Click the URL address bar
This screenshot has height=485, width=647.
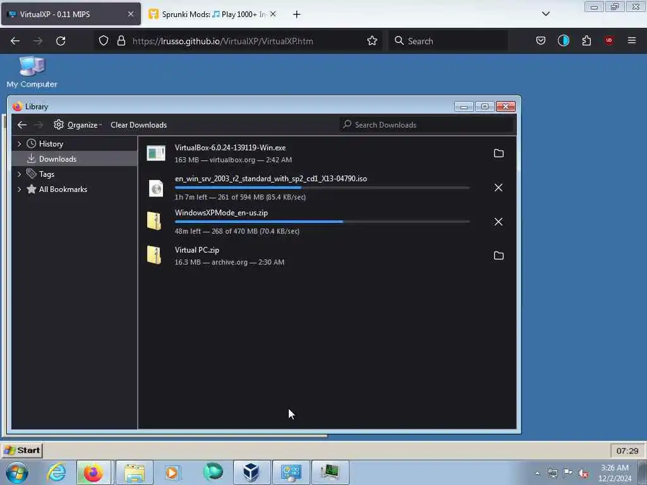(x=239, y=41)
